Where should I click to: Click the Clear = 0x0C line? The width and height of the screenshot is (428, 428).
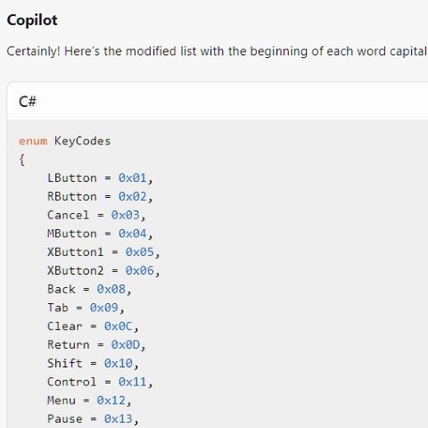point(93,326)
